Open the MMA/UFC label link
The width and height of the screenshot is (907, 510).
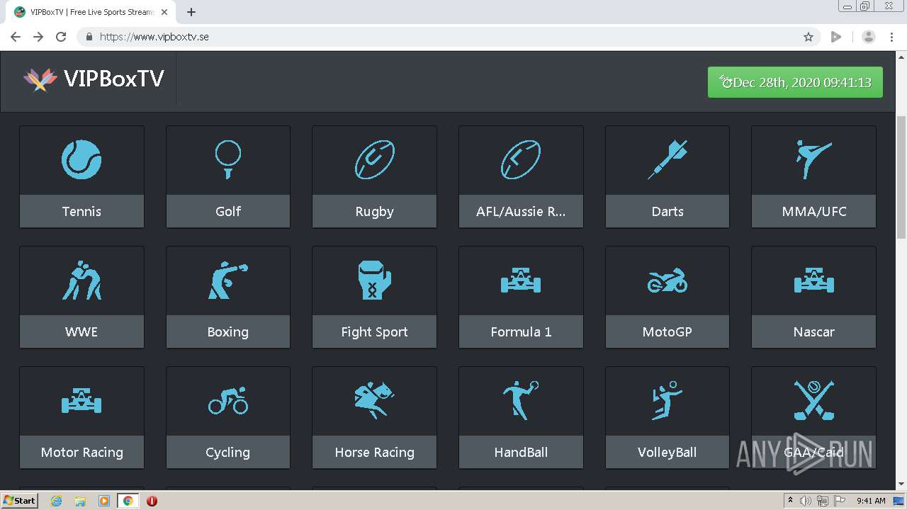click(x=813, y=211)
